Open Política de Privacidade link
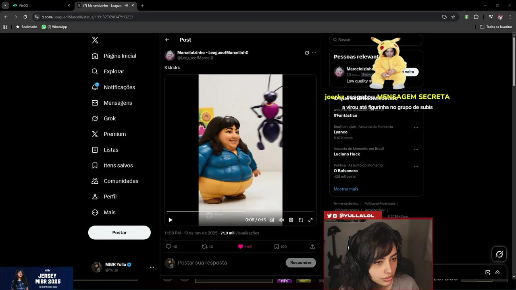Screen dimensions: 516x290 tap(380, 204)
